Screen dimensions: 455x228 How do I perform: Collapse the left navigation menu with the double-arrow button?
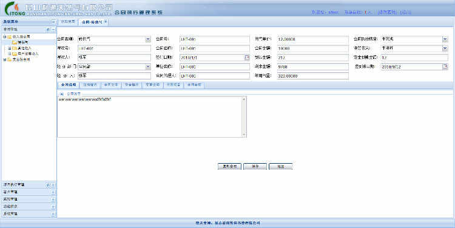53,22
